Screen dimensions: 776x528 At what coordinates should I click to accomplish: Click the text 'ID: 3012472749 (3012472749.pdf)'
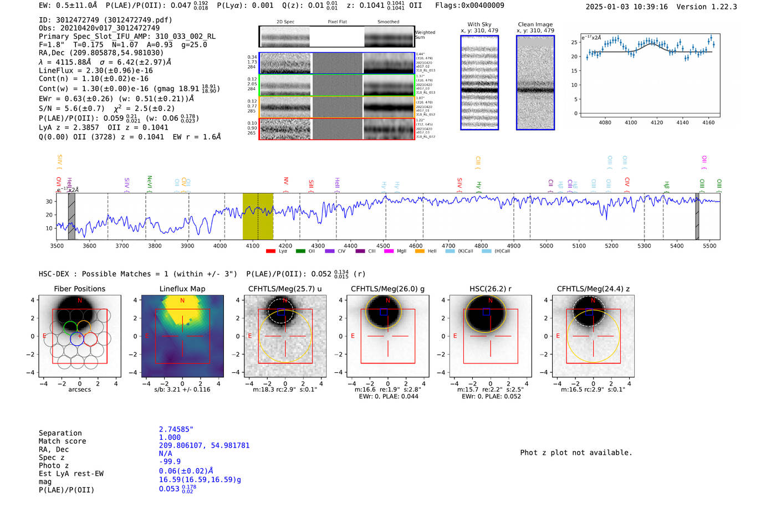[105, 20]
